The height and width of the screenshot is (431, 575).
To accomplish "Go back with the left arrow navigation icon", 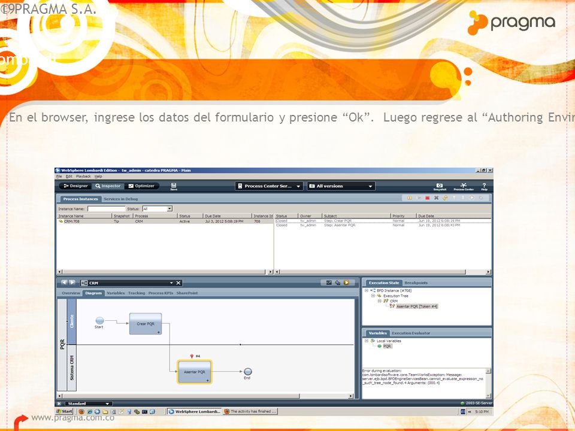I will pos(64,283).
